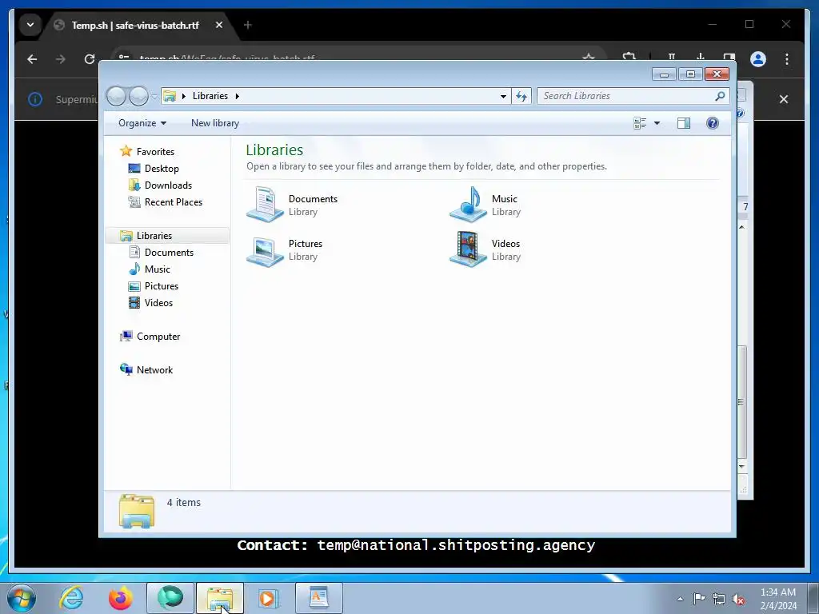Click the refresh button beside address bar

521,96
